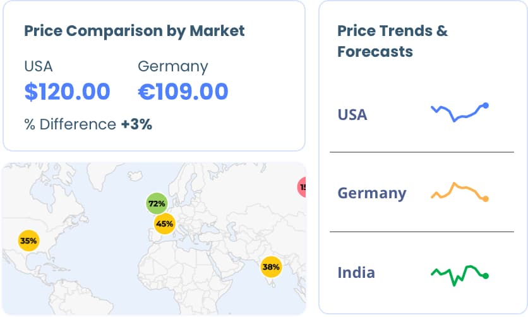
Task: Click the green India trend sparkline
Action: 458,273
